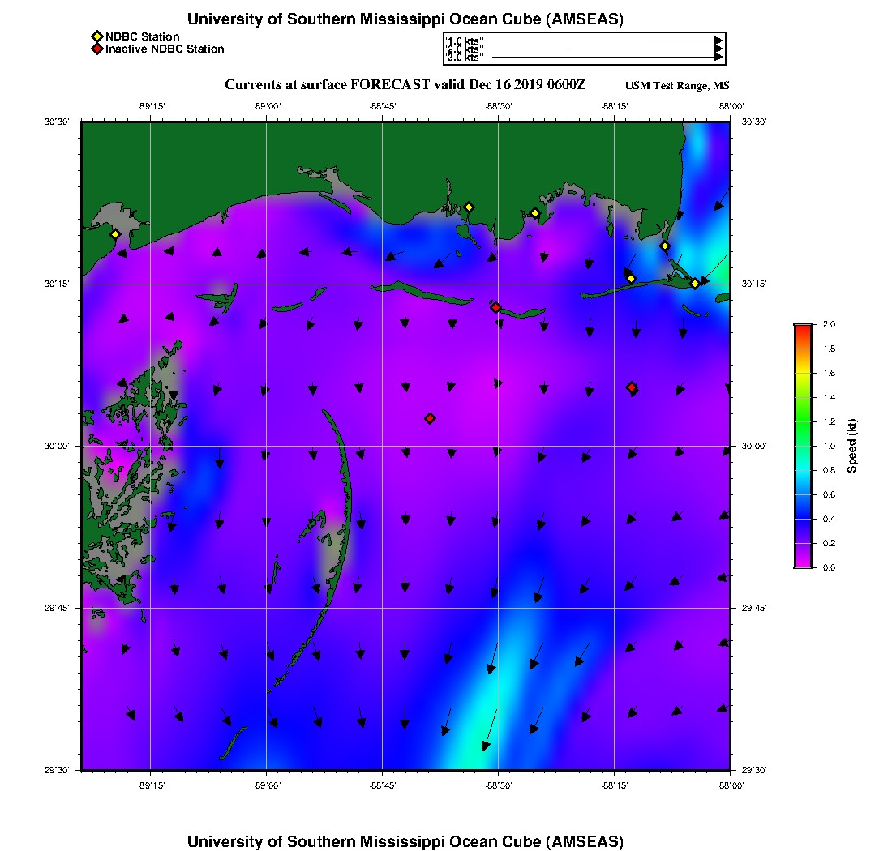Click the yellow NDBC Station legend diamond
Image resolution: width=892 pixels, height=851 pixels.
(x=96, y=36)
